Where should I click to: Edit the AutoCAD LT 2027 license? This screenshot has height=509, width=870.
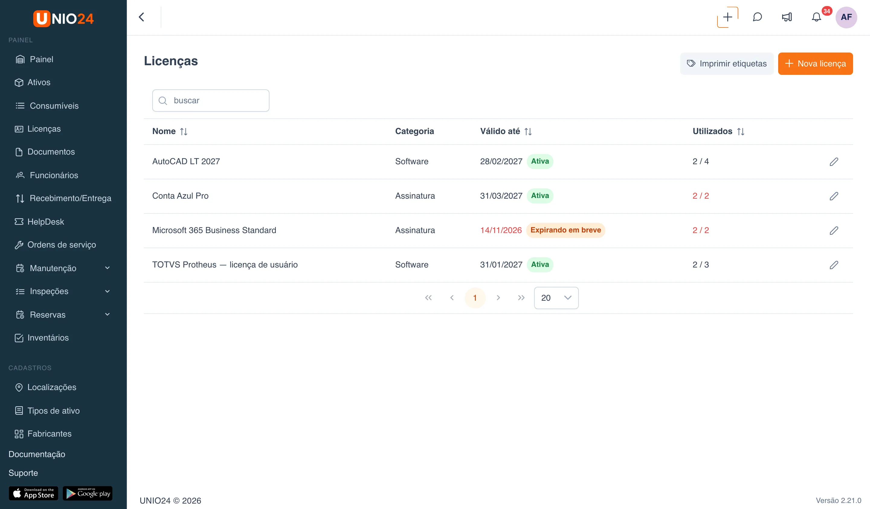[x=834, y=162]
